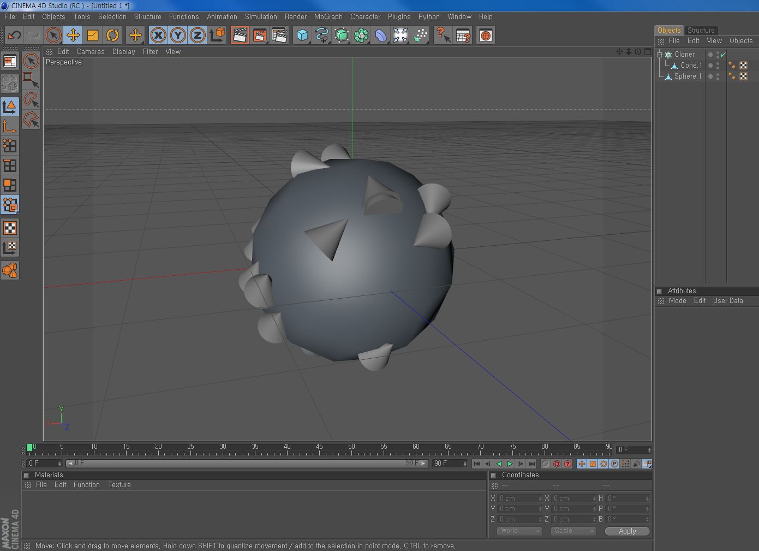Toggle the Y axis lock
Image resolution: width=759 pixels, height=551 pixels.
pyautogui.click(x=178, y=35)
